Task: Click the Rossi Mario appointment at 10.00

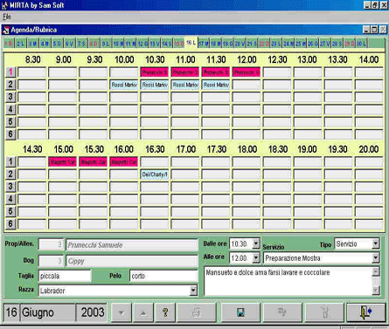Action: (124, 85)
